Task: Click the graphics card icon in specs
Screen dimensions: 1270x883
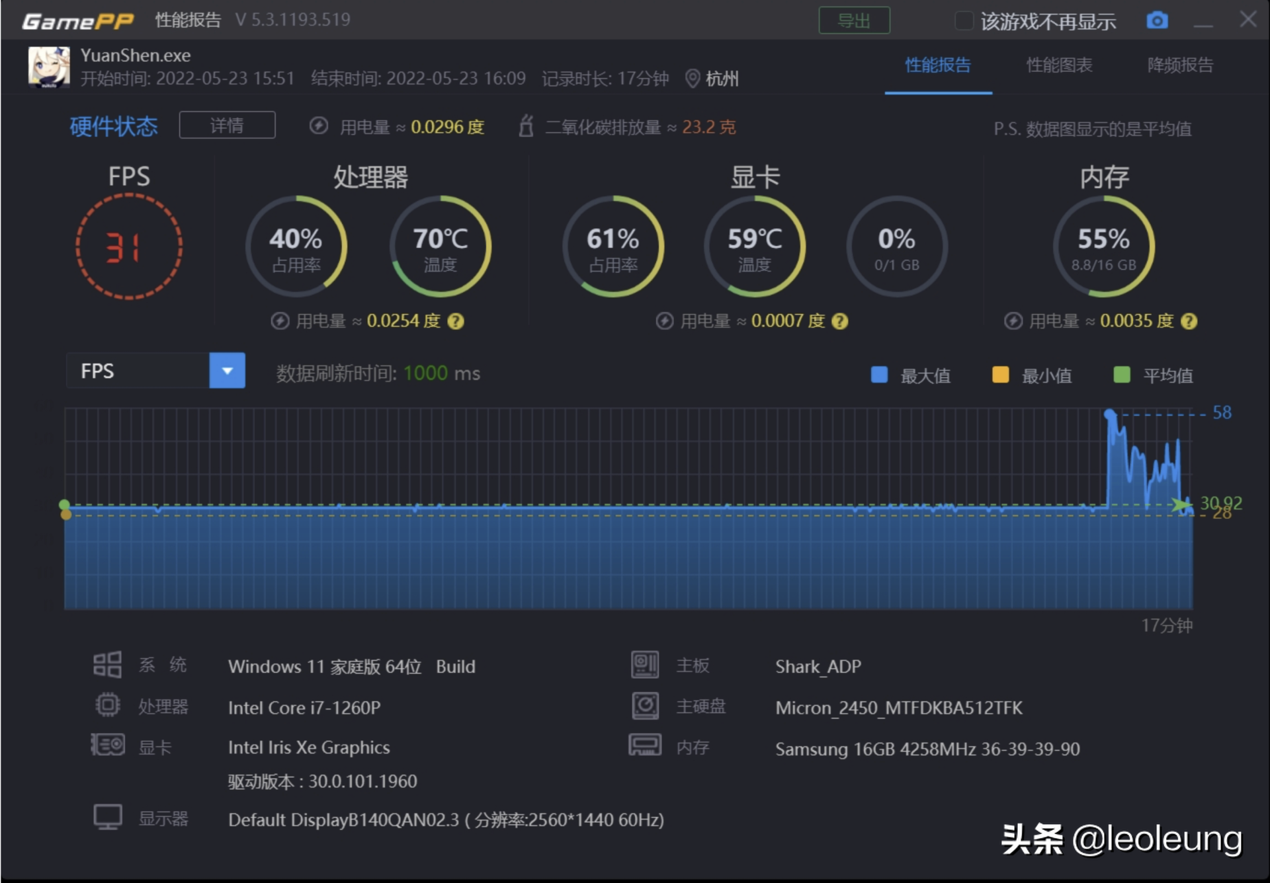Action: point(108,746)
